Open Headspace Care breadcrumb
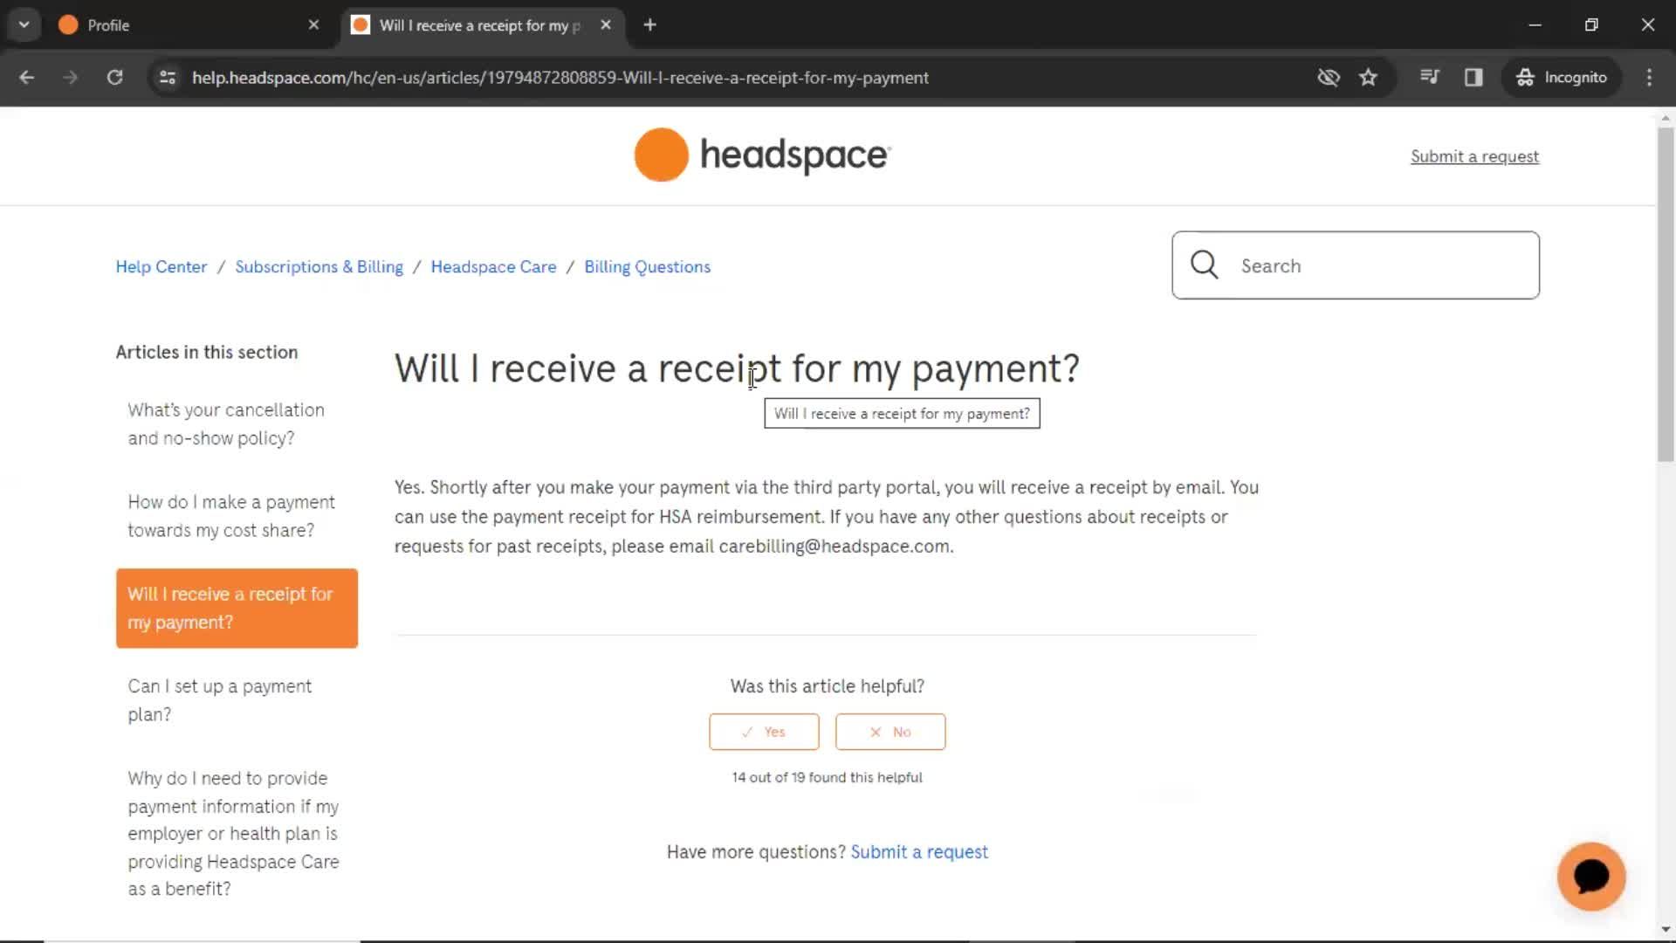This screenshot has width=1676, height=943. (x=493, y=267)
